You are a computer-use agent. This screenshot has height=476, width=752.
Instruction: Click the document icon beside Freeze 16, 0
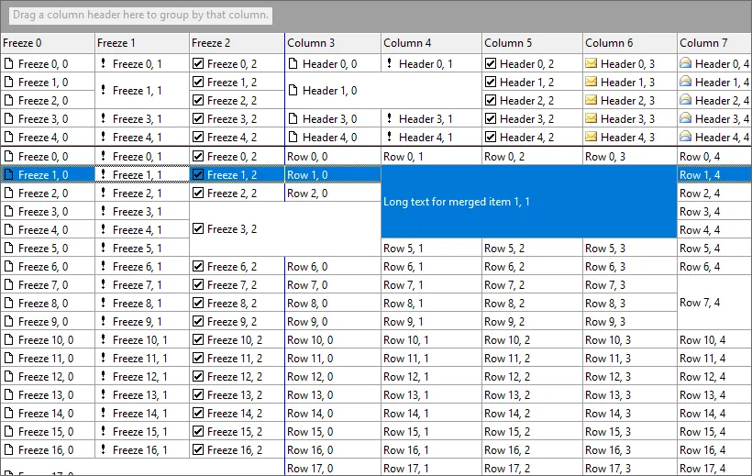[x=10, y=450]
